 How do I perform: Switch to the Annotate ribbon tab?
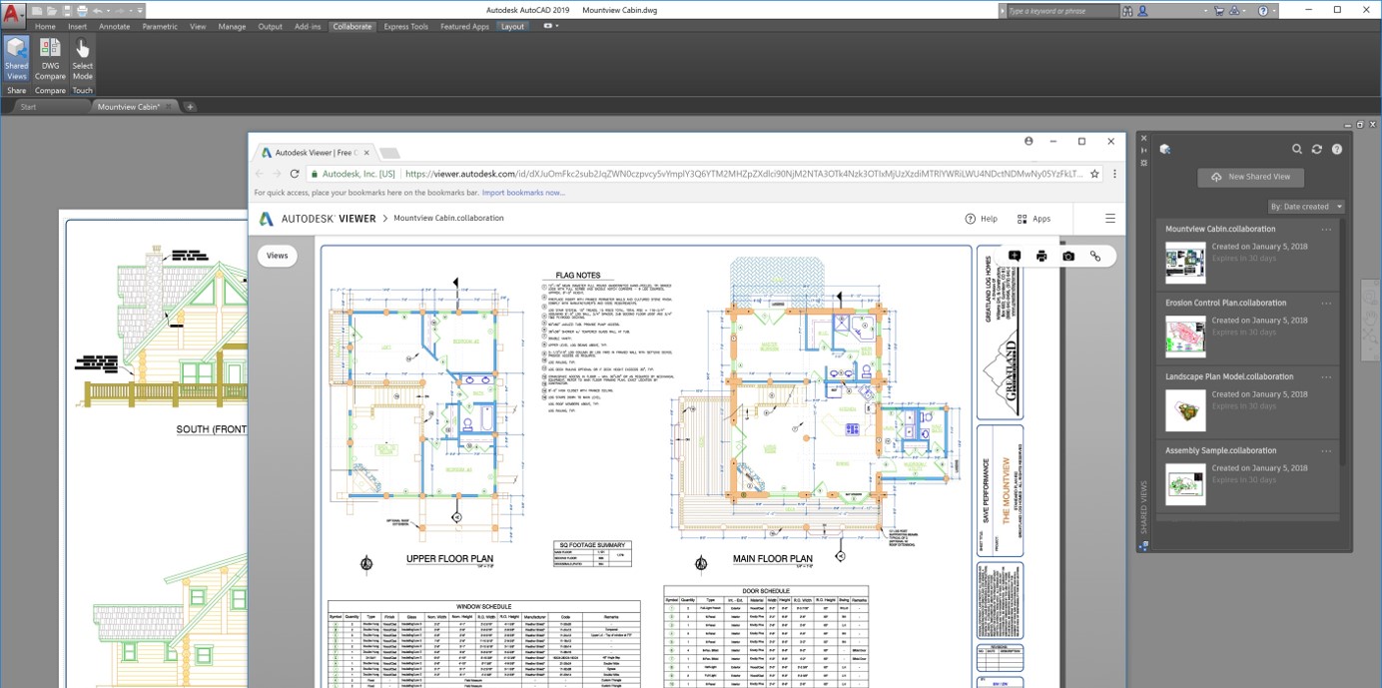click(x=114, y=27)
